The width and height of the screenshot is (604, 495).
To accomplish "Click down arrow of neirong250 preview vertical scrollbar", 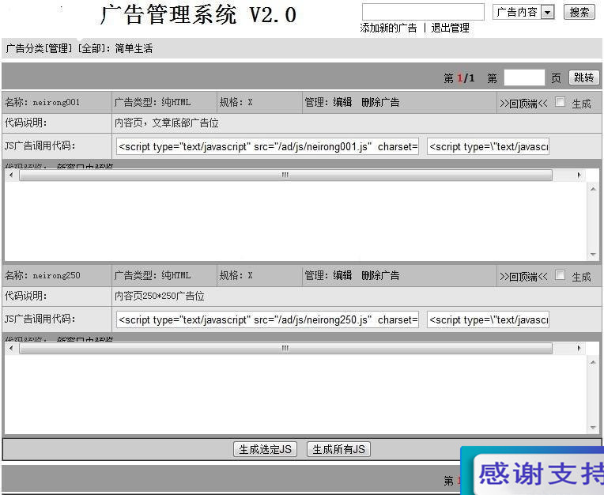I will click(x=593, y=428).
